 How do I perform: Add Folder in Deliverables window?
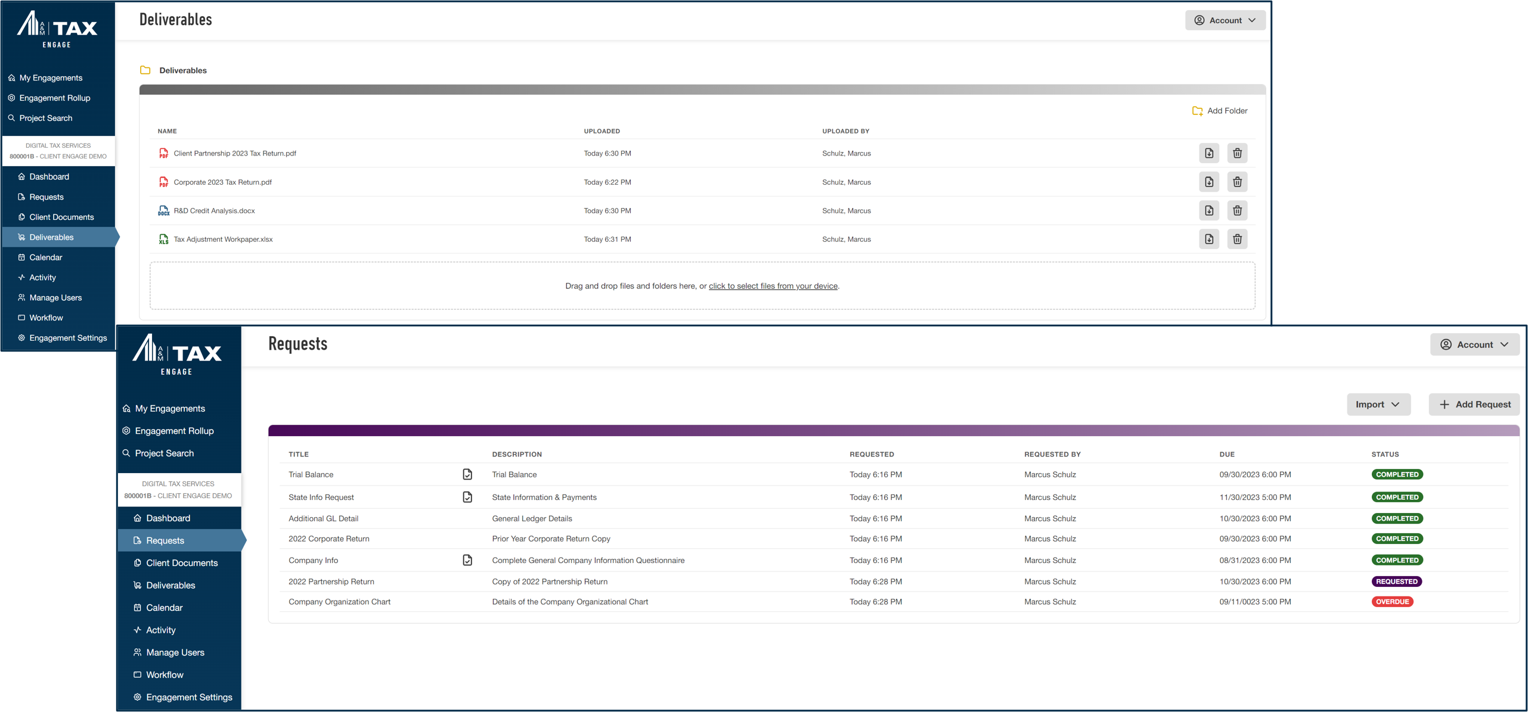click(1219, 111)
